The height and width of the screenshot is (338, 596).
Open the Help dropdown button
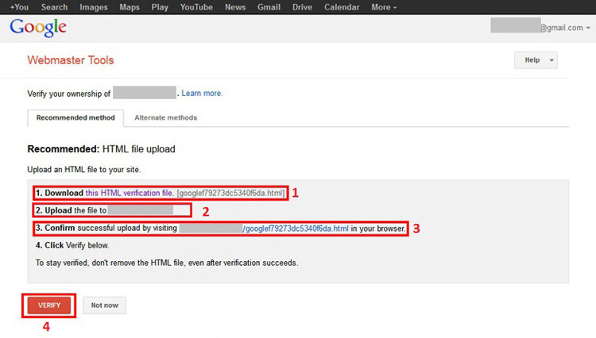click(536, 60)
